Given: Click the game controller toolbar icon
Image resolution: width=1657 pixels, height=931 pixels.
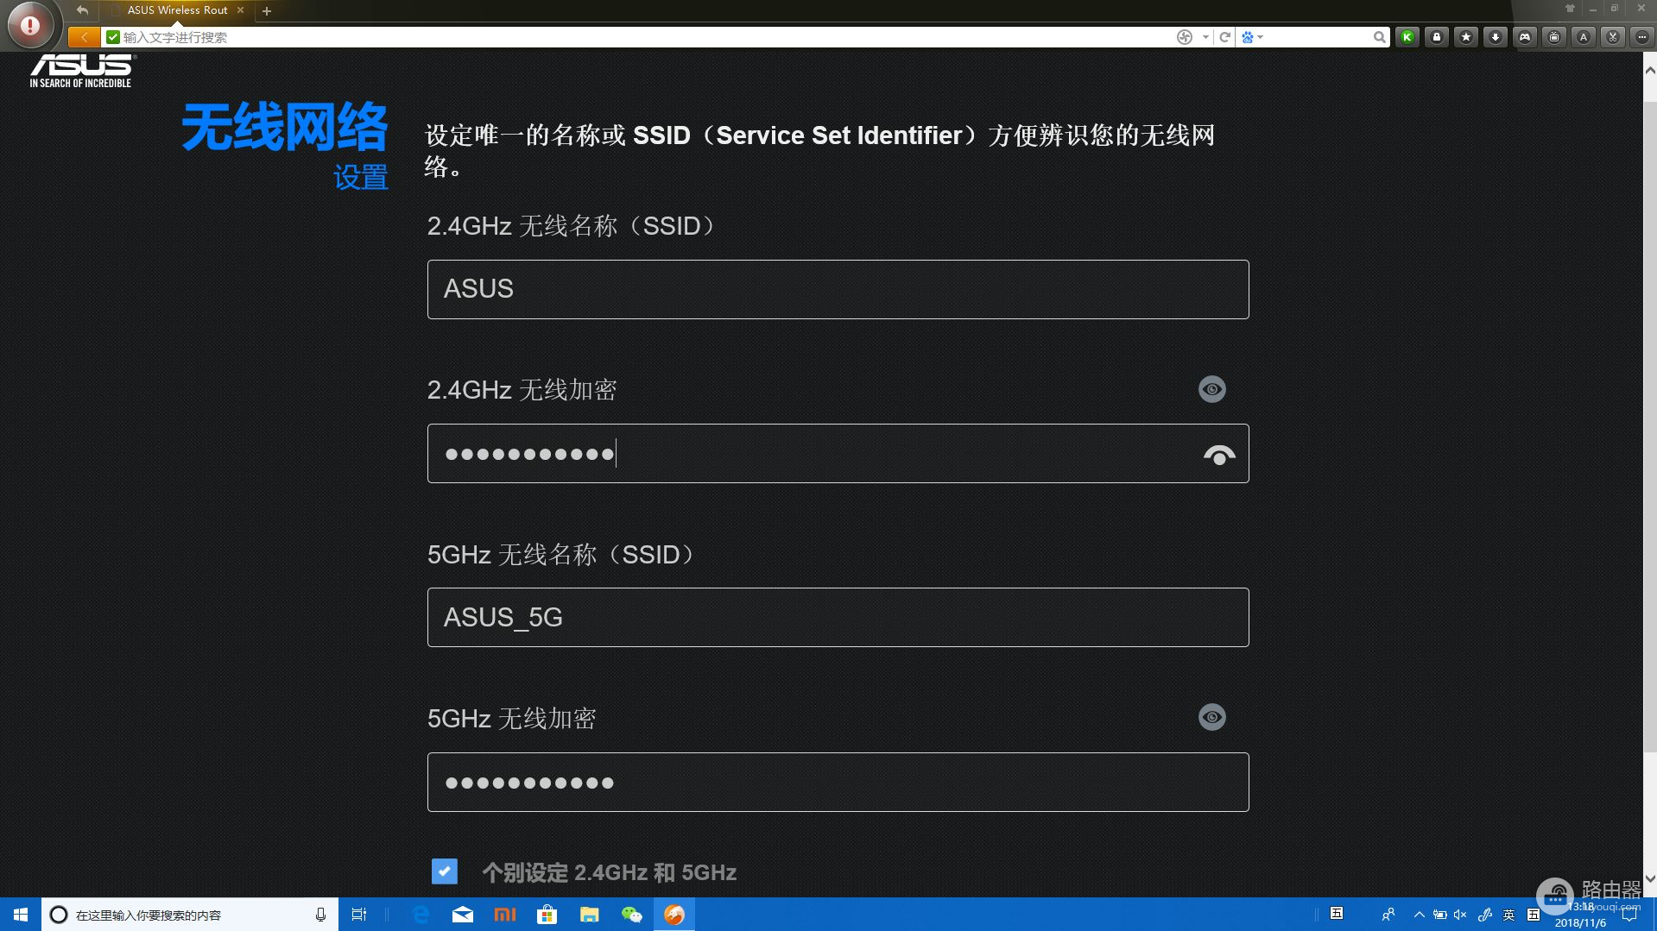Looking at the screenshot, I should pyautogui.click(x=1525, y=37).
